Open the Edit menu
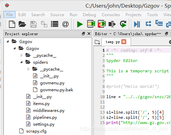171x135 pixels. [x=22, y=14]
